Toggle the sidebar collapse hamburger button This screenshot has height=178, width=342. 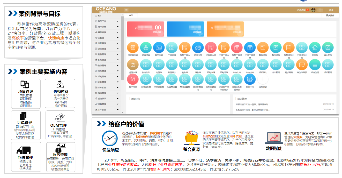tap(126, 10)
